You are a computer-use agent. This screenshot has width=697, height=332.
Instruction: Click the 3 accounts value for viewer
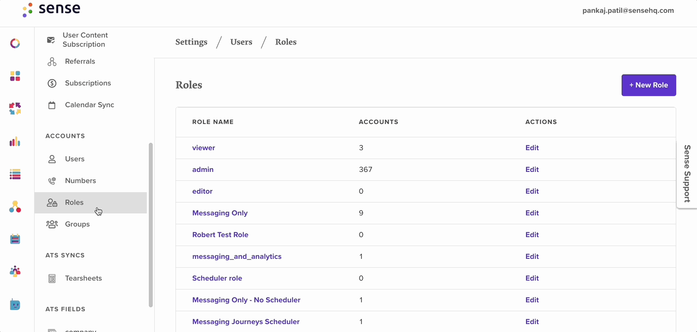361,148
